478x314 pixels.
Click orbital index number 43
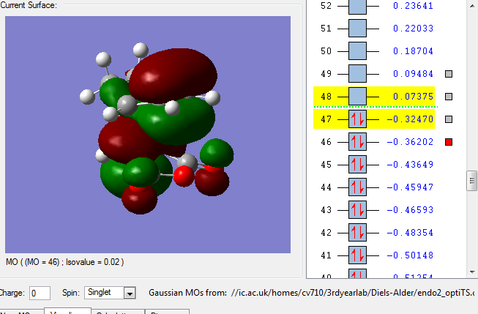(326, 210)
